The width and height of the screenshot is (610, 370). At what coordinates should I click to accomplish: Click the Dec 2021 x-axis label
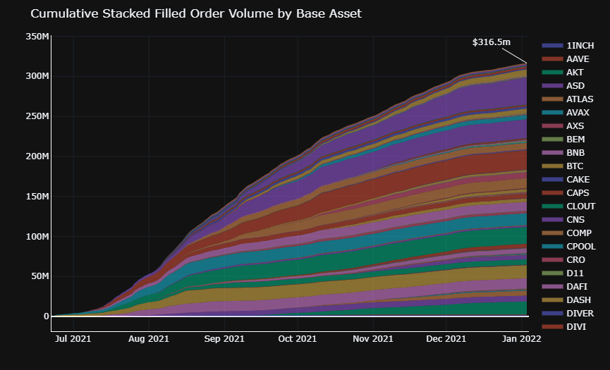(446, 338)
